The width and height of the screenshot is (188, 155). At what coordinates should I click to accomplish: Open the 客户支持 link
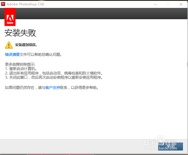tap(53, 88)
